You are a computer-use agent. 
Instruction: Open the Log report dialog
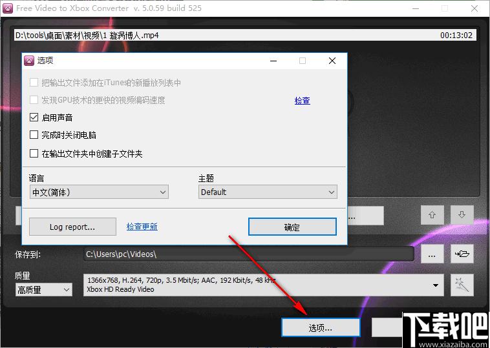(72, 227)
